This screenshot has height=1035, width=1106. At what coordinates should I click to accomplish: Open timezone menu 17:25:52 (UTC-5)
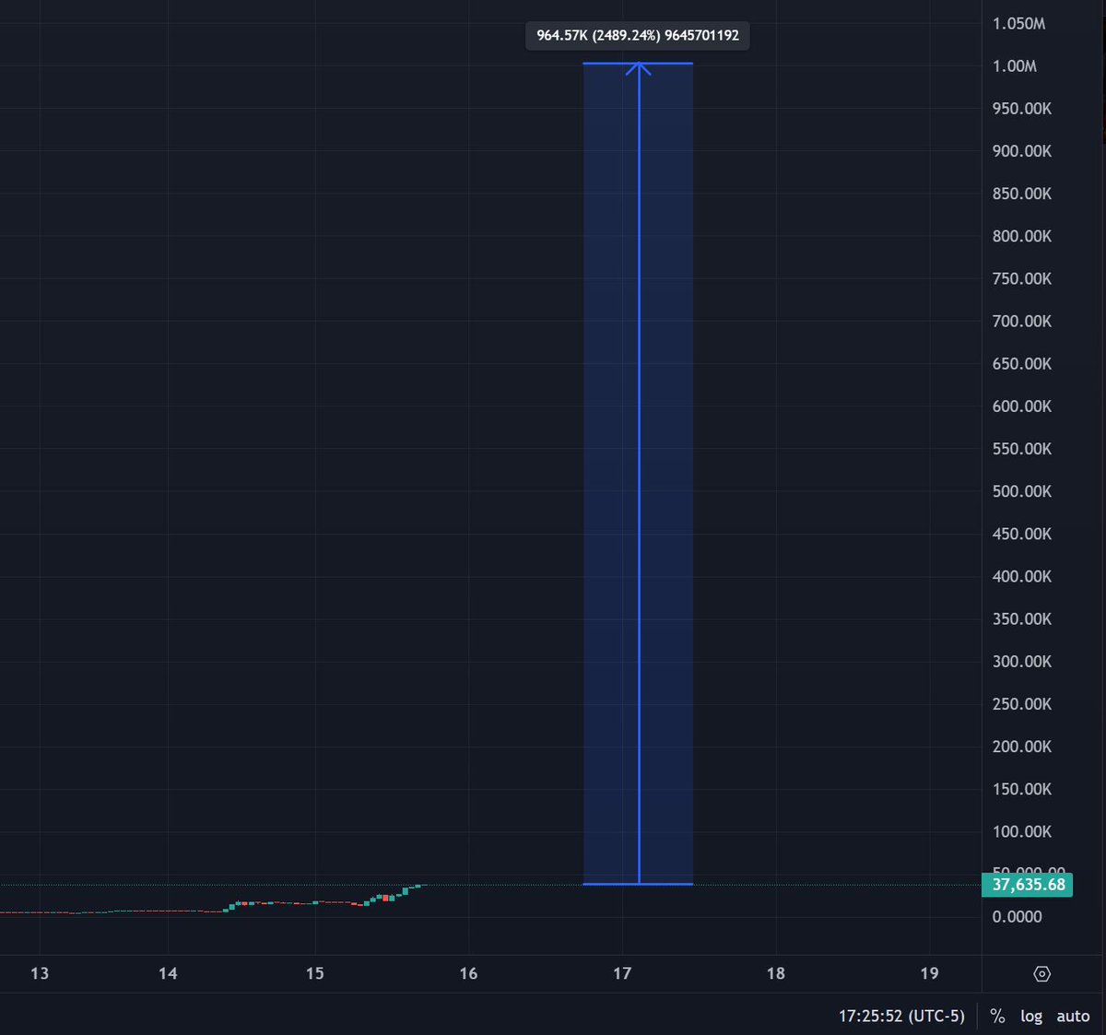click(901, 1016)
